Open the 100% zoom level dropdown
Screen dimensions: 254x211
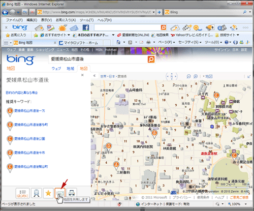tap(246, 204)
